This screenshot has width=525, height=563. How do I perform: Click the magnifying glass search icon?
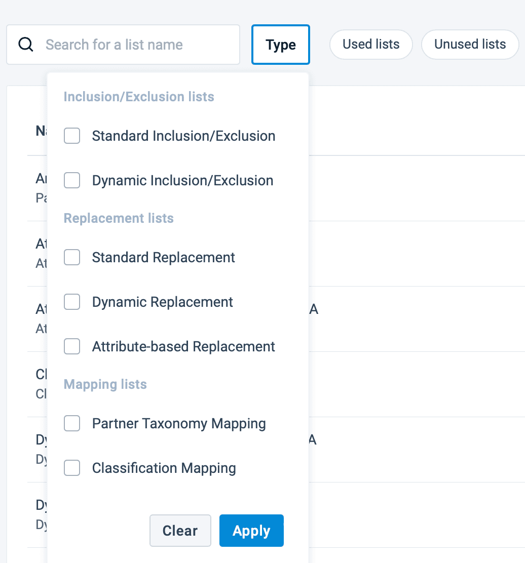pos(25,45)
